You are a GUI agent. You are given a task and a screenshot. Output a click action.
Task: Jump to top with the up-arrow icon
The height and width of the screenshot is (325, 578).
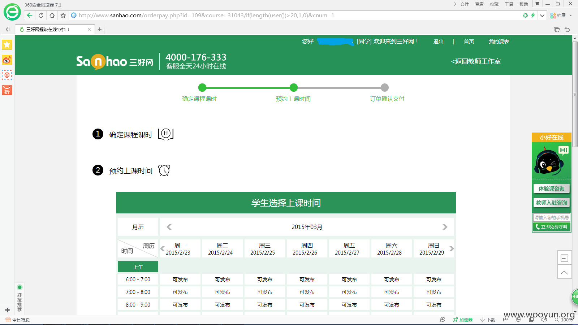(564, 272)
